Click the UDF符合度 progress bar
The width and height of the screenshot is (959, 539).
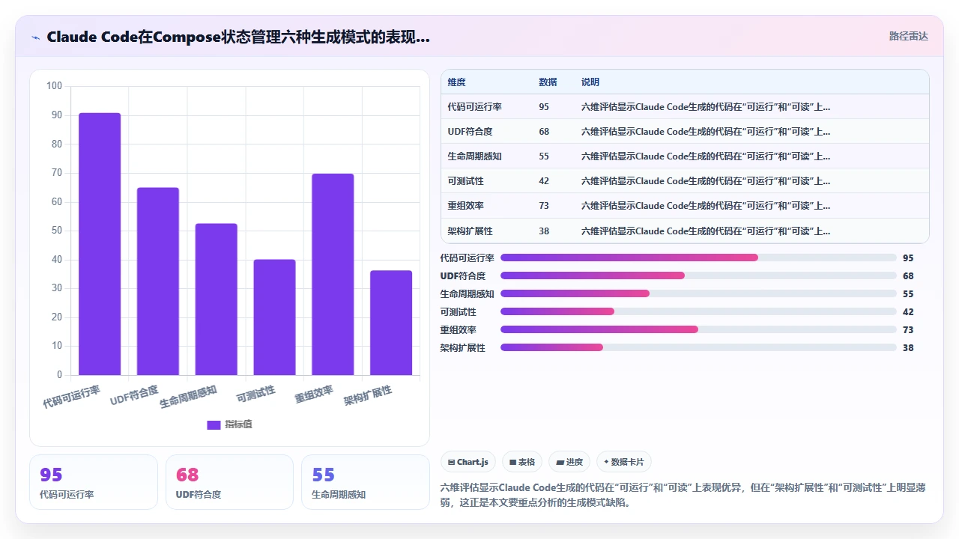pos(698,275)
